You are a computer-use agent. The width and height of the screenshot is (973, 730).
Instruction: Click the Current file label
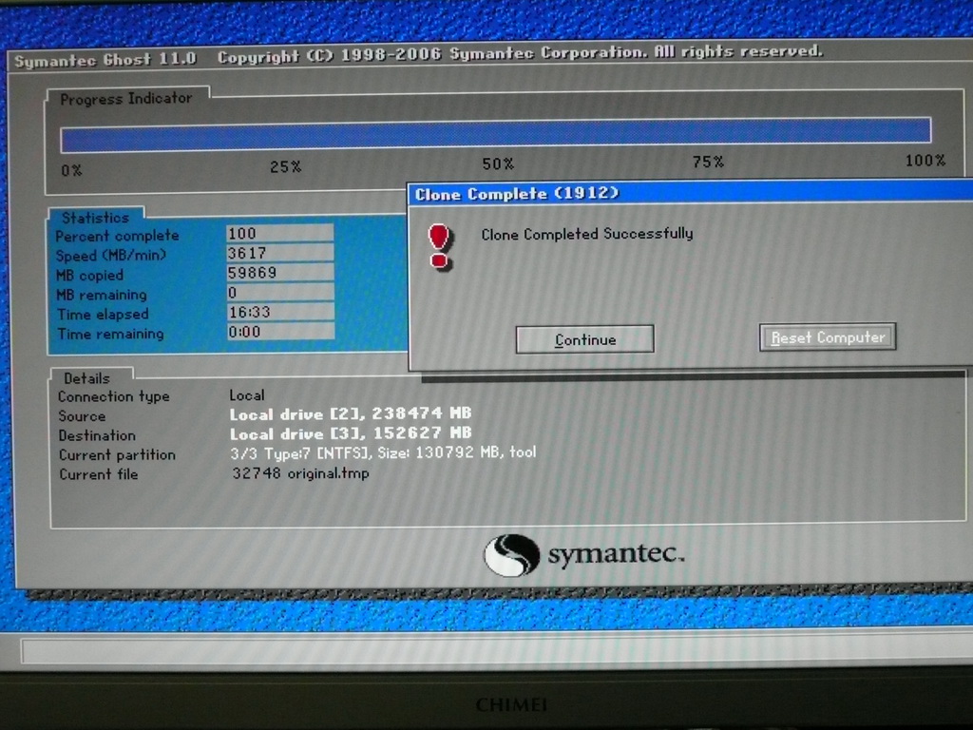[98, 474]
